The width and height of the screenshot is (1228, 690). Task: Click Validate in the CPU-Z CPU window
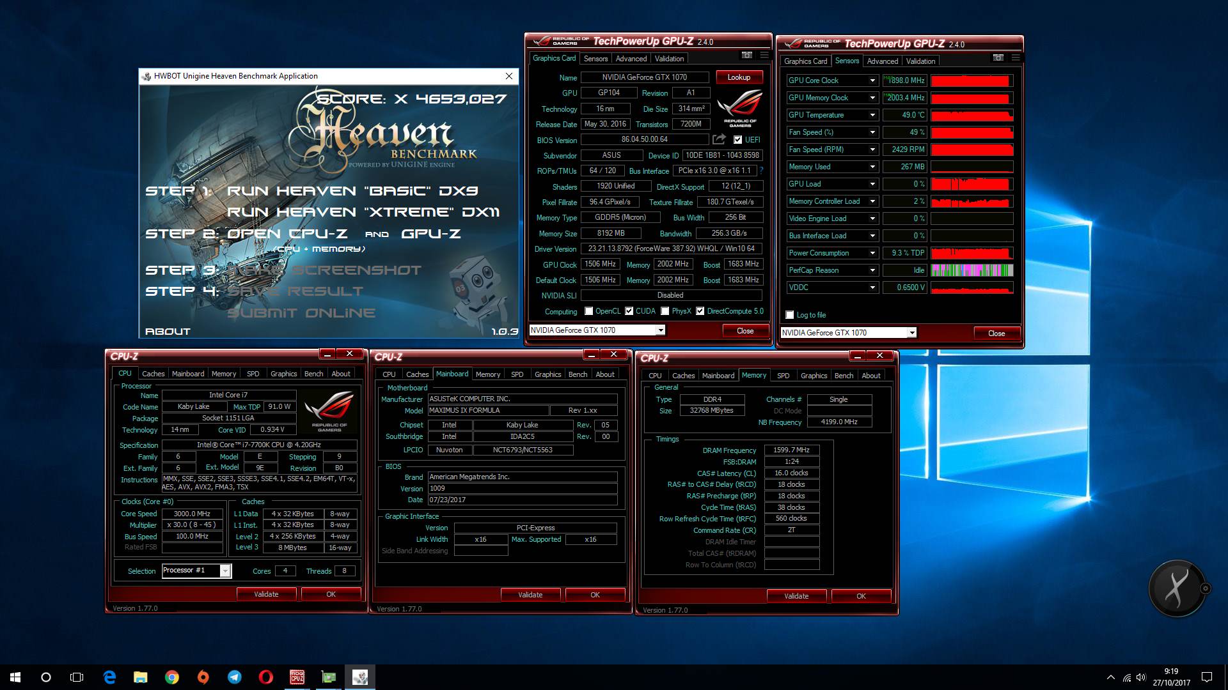click(x=266, y=594)
